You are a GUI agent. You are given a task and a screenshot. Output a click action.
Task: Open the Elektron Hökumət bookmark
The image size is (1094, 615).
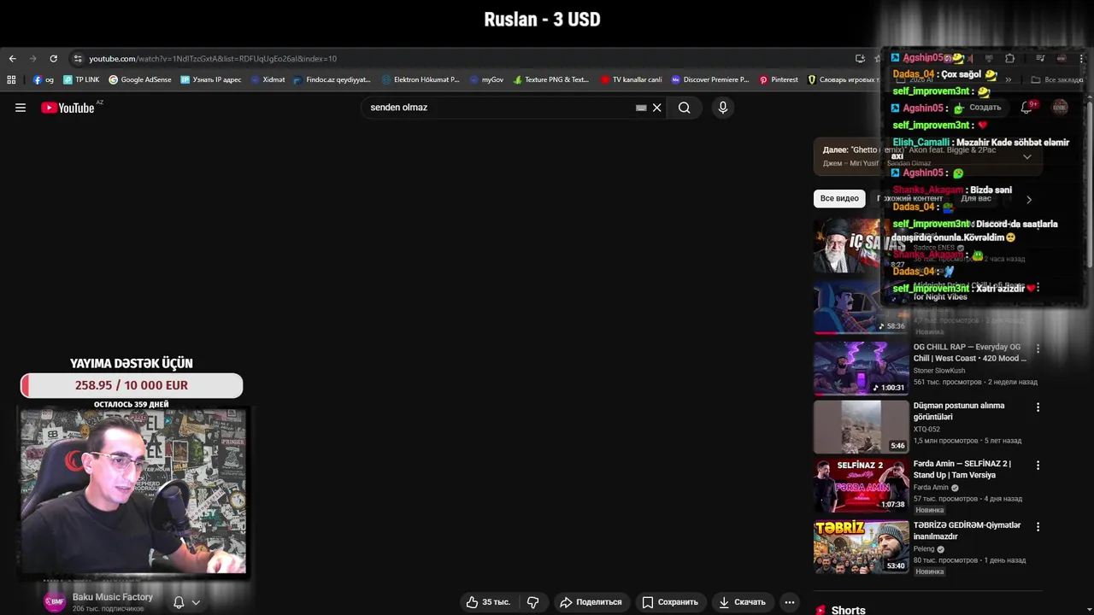[x=421, y=79]
